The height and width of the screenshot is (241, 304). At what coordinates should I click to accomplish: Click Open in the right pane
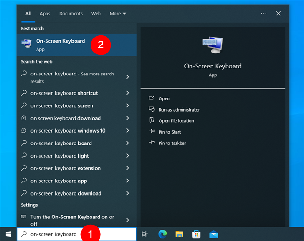[164, 98]
